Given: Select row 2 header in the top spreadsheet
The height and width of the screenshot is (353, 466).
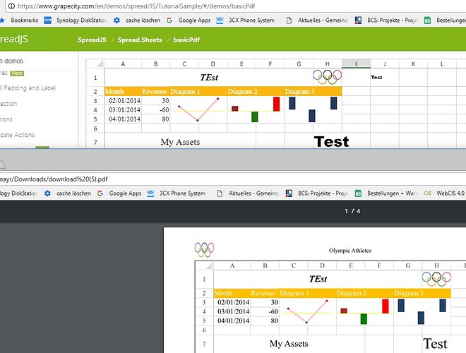Looking at the screenshot, I should point(95,91).
